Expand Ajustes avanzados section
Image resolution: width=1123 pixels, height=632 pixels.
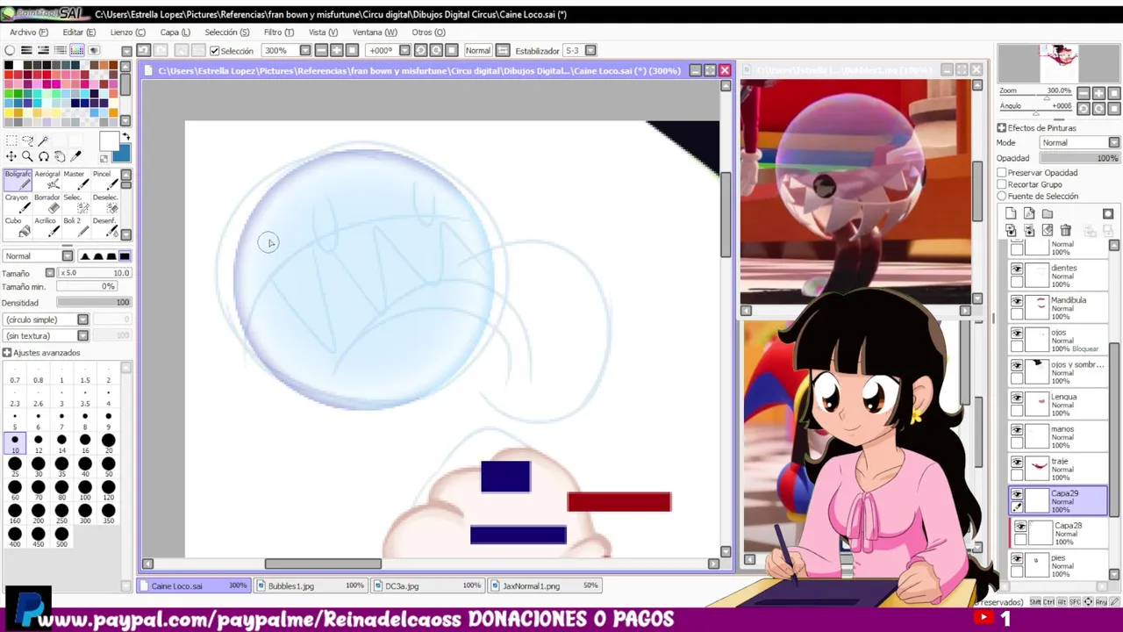pyautogui.click(x=7, y=353)
